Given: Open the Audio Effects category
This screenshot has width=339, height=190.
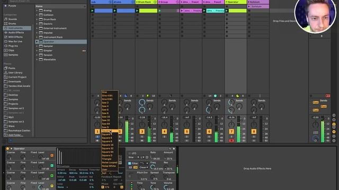Looking at the screenshot, I should click(x=16, y=32).
